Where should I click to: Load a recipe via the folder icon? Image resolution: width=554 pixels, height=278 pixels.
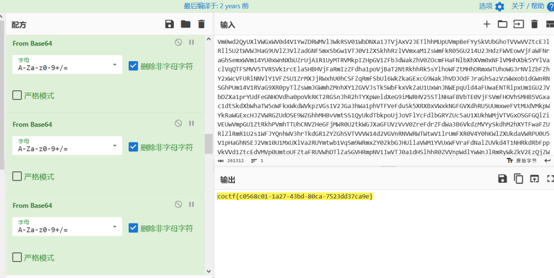pos(186,24)
